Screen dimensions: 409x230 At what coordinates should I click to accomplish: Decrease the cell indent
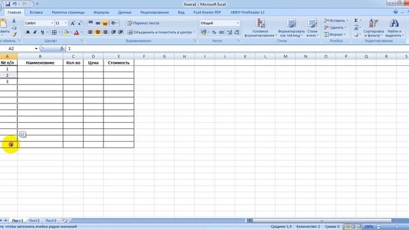click(x=114, y=32)
